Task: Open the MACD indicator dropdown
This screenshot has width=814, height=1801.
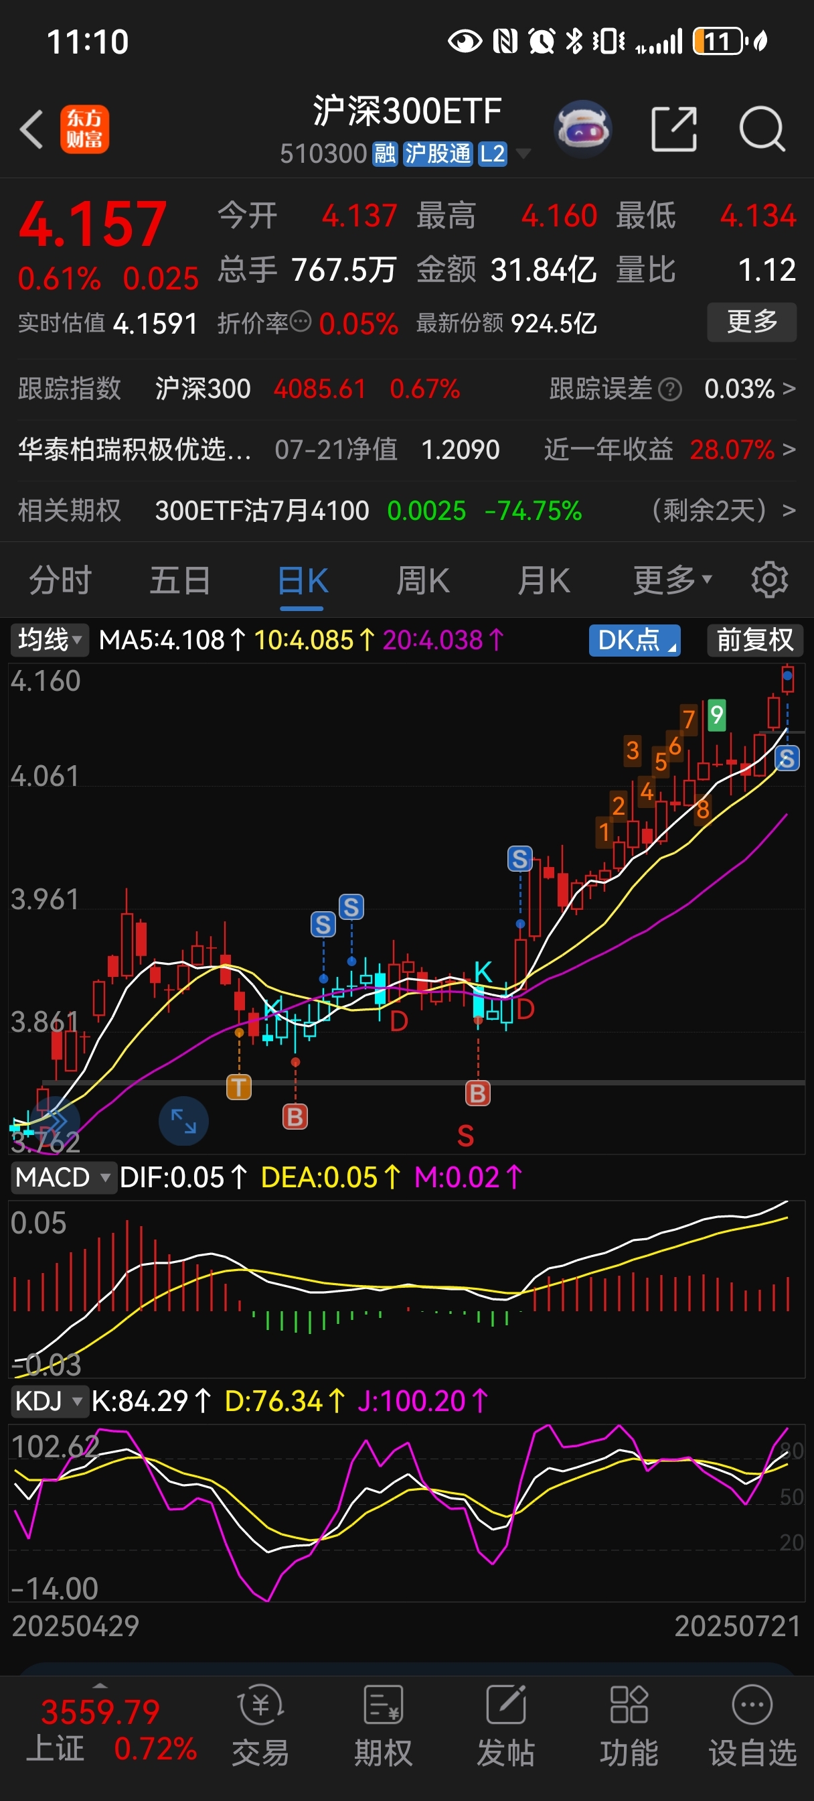Action: 63,1177
